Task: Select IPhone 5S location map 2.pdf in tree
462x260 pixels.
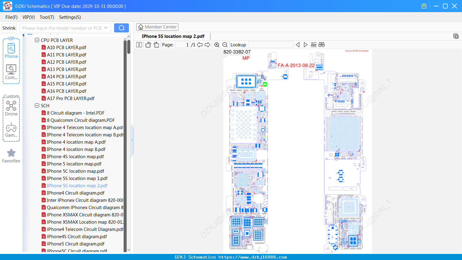Action: (x=77, y=185)
